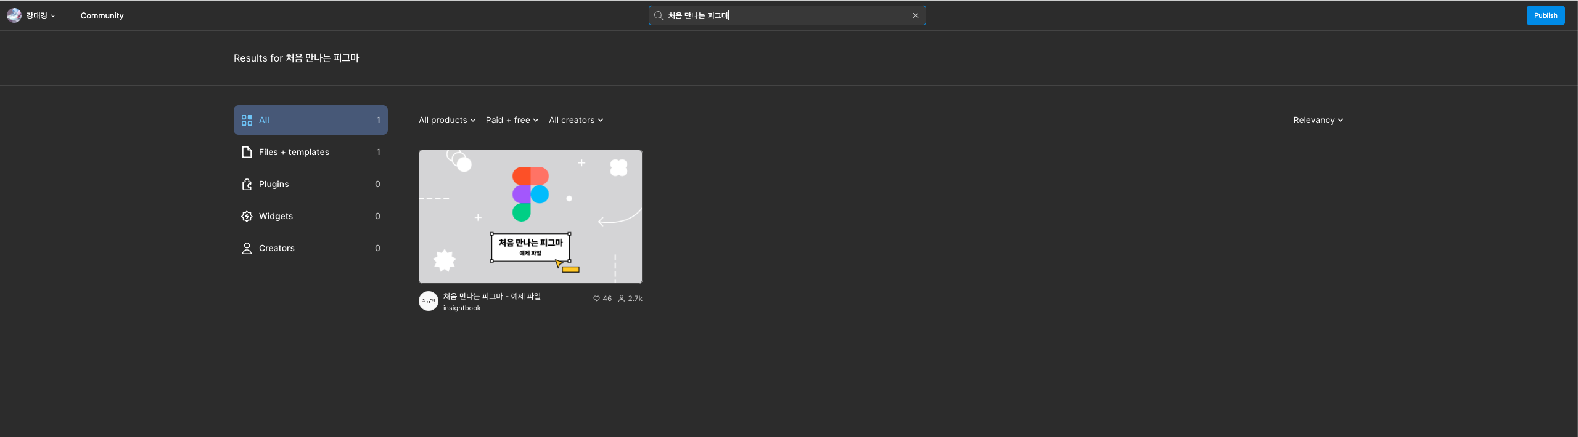Click the Files + templates document icon
This screenshot has height=437, width=1578.
pos(247,152)
